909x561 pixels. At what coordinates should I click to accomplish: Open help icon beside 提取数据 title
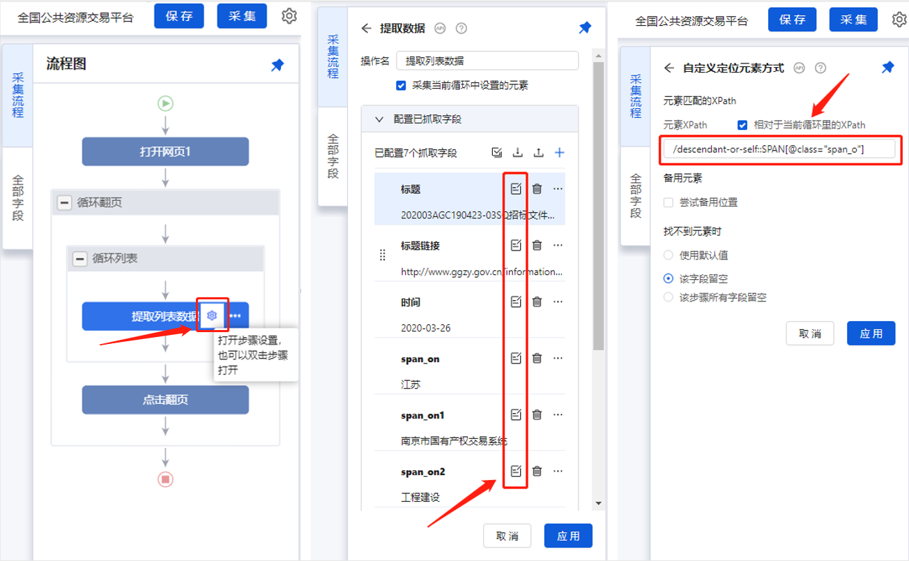pyautogui.click(x=461, y=29)
